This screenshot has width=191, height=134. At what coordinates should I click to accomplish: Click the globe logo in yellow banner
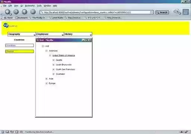6,25
